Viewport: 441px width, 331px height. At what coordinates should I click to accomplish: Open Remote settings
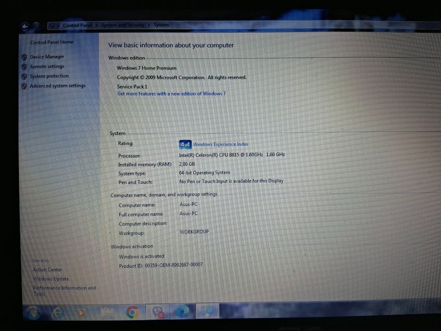pyautogui.click(x=47, y=66)
